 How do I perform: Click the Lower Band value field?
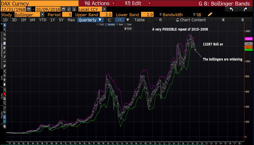coord(147,15)
